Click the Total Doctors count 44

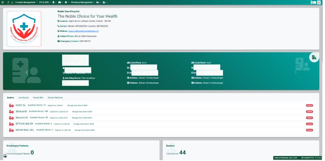coord(183,153)
